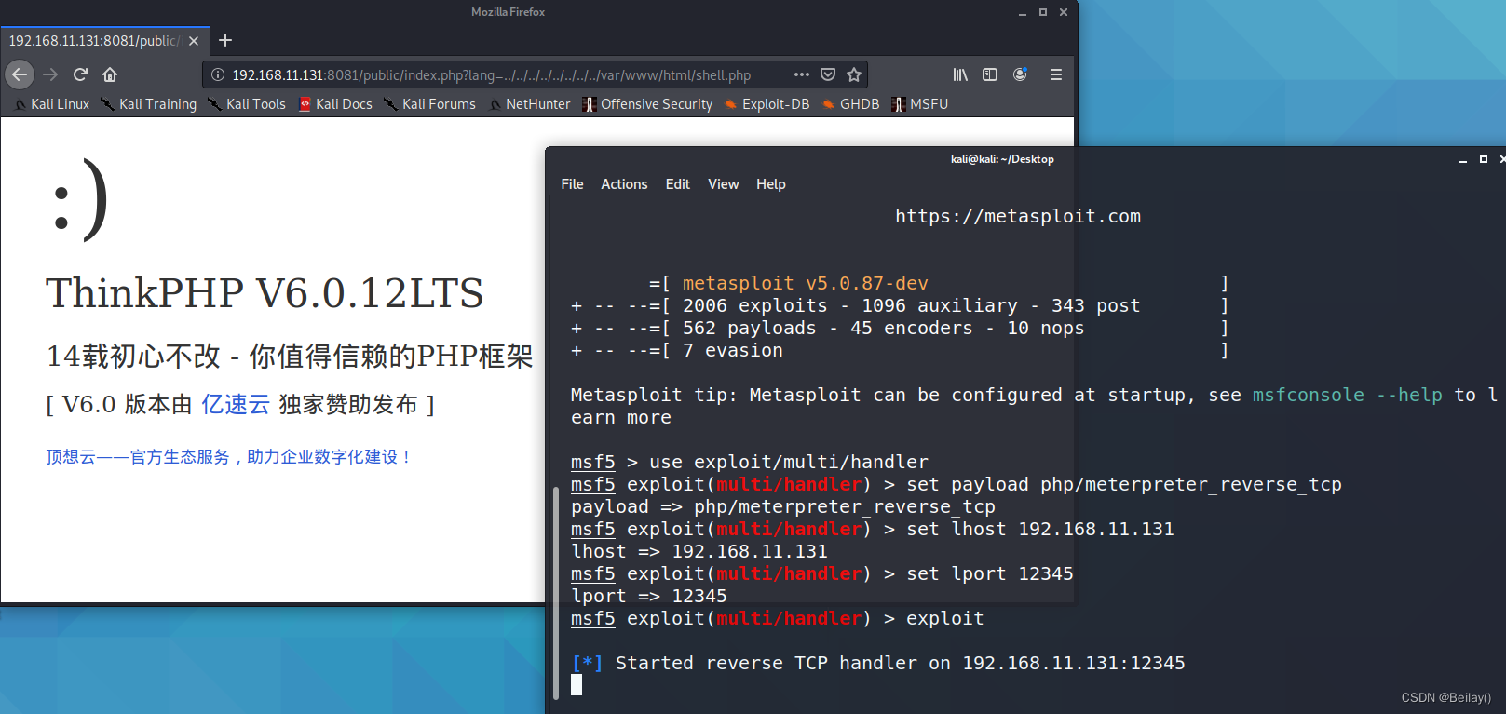1506x714 pixels.
Task: Save page to Pocket icon
Action: click(x=828, y=74)
